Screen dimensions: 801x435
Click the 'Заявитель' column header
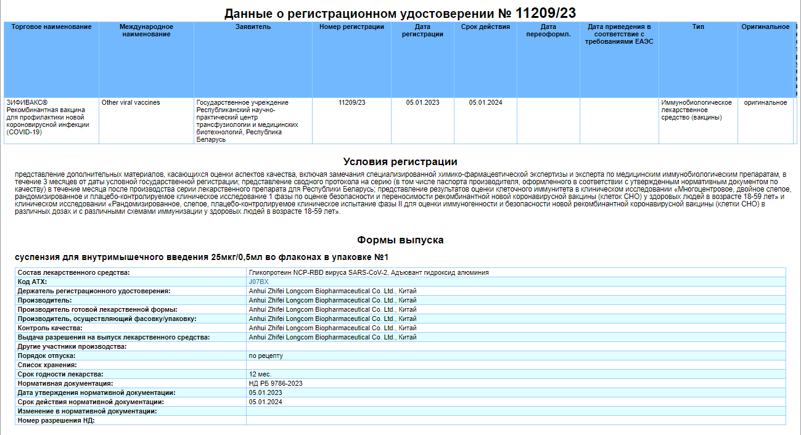[253, 27]
